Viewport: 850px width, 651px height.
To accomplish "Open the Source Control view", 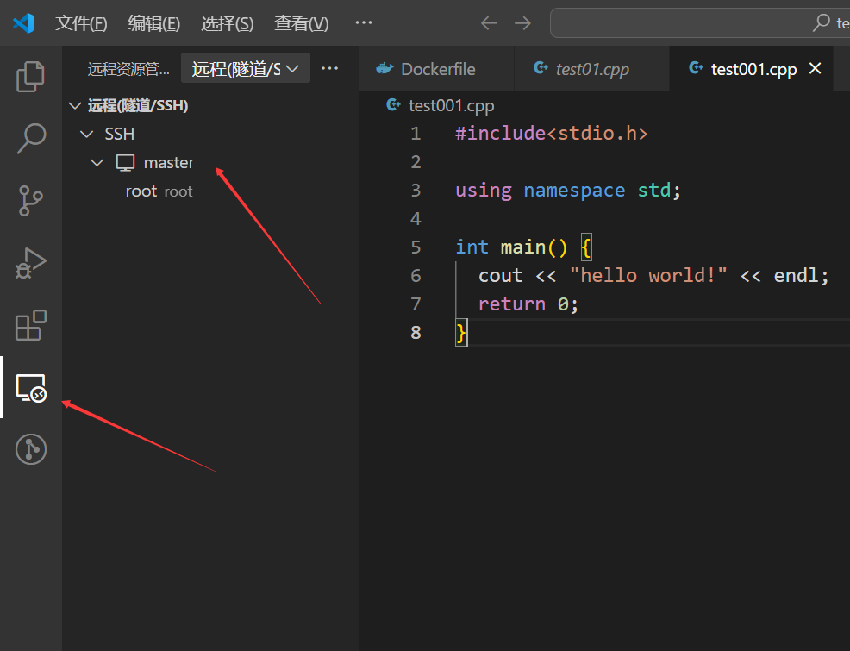I will click(31, 201).
